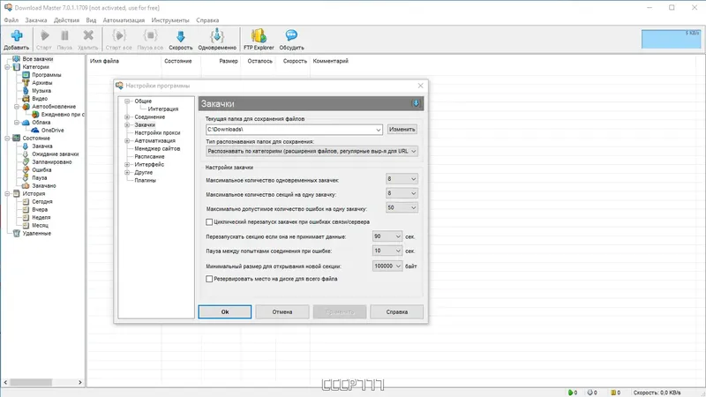Open the Тип распознавания папок dropdown
The image size is (706, 397).
(413, 151)
